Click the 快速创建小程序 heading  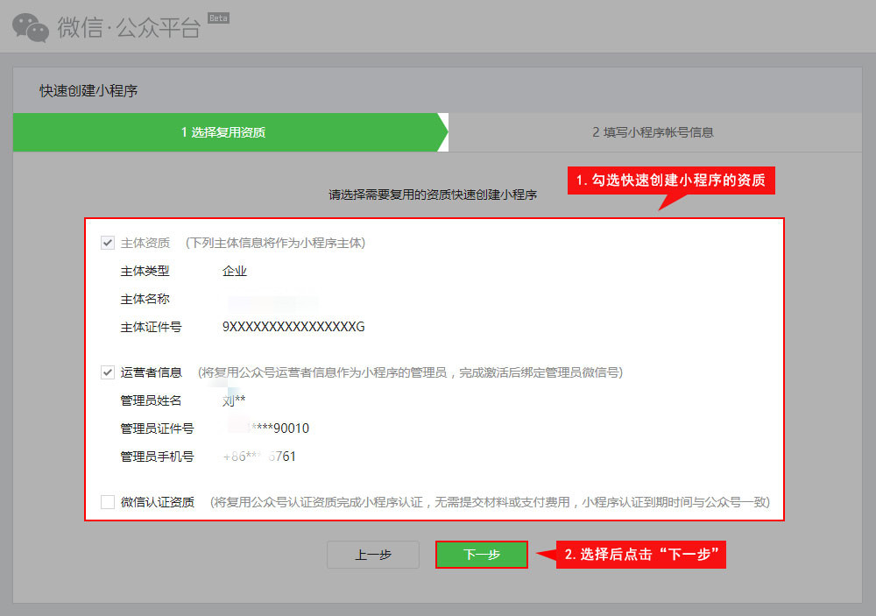pos(88,90)
